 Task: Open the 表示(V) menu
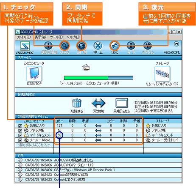40,37
